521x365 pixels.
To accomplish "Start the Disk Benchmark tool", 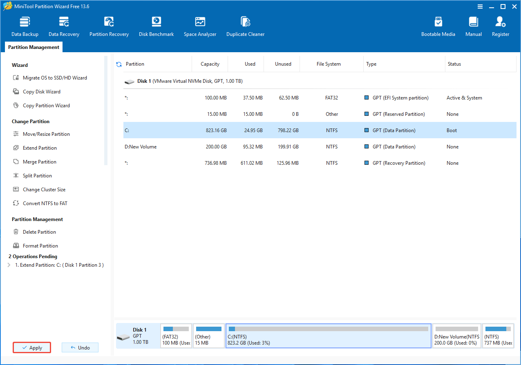I will [157, 27].
